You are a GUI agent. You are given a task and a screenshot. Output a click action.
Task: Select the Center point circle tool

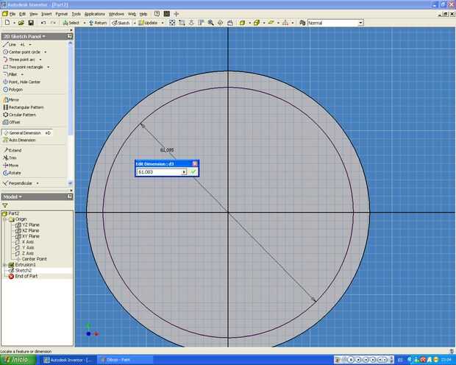pos(24,52)
